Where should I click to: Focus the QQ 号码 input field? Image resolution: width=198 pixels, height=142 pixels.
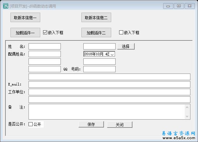pyautogui.click(x=99, y=69)
